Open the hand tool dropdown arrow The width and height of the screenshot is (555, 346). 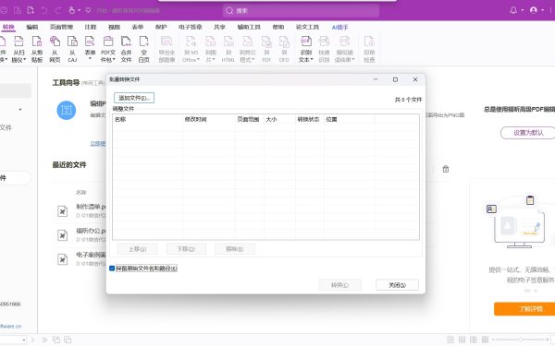pyautogui.click(x=79, y=10)
